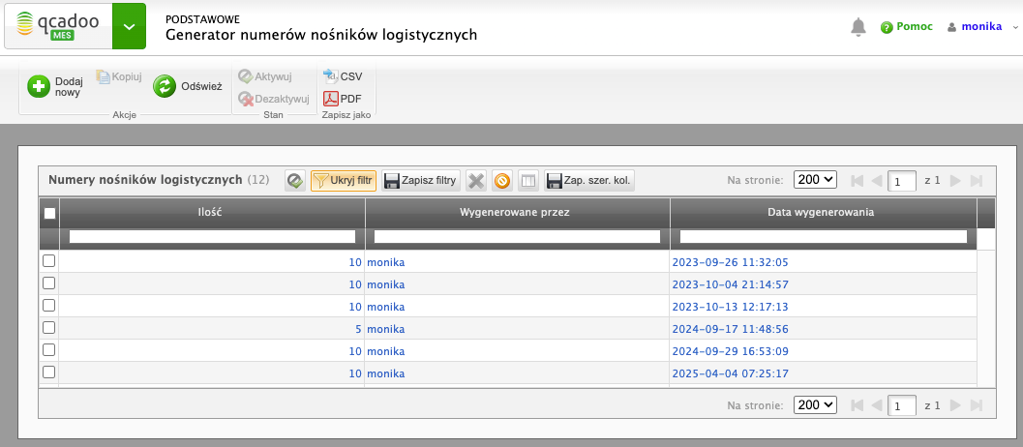
Task: Check the row dated 2023-10-04 21:14:57
Action: pyautogui.click(x=49, y=283)
